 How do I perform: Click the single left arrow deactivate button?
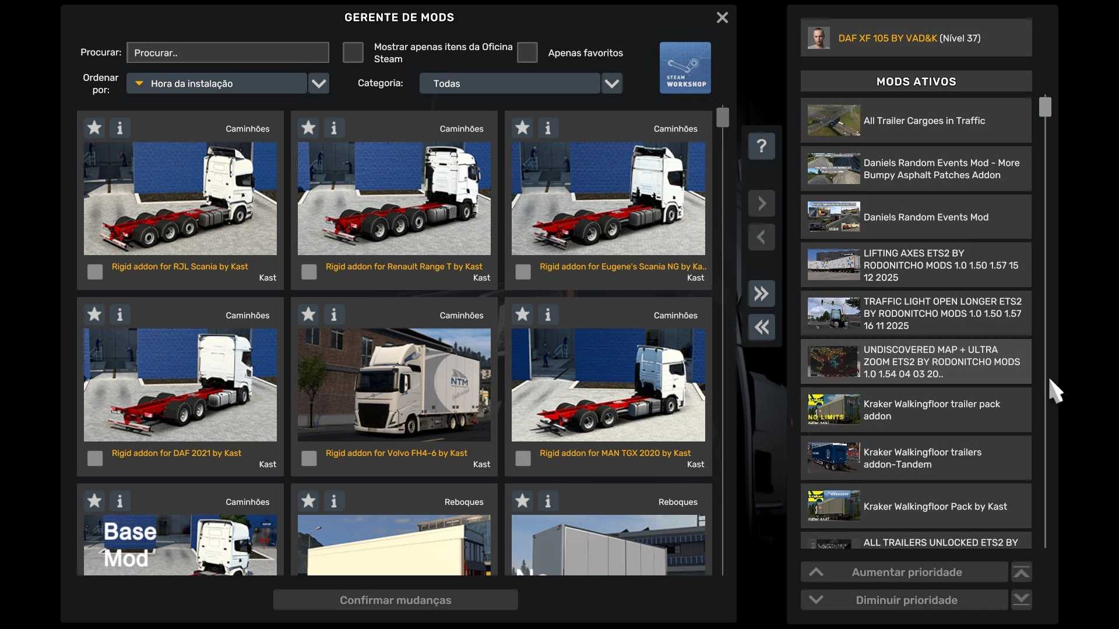761,237
